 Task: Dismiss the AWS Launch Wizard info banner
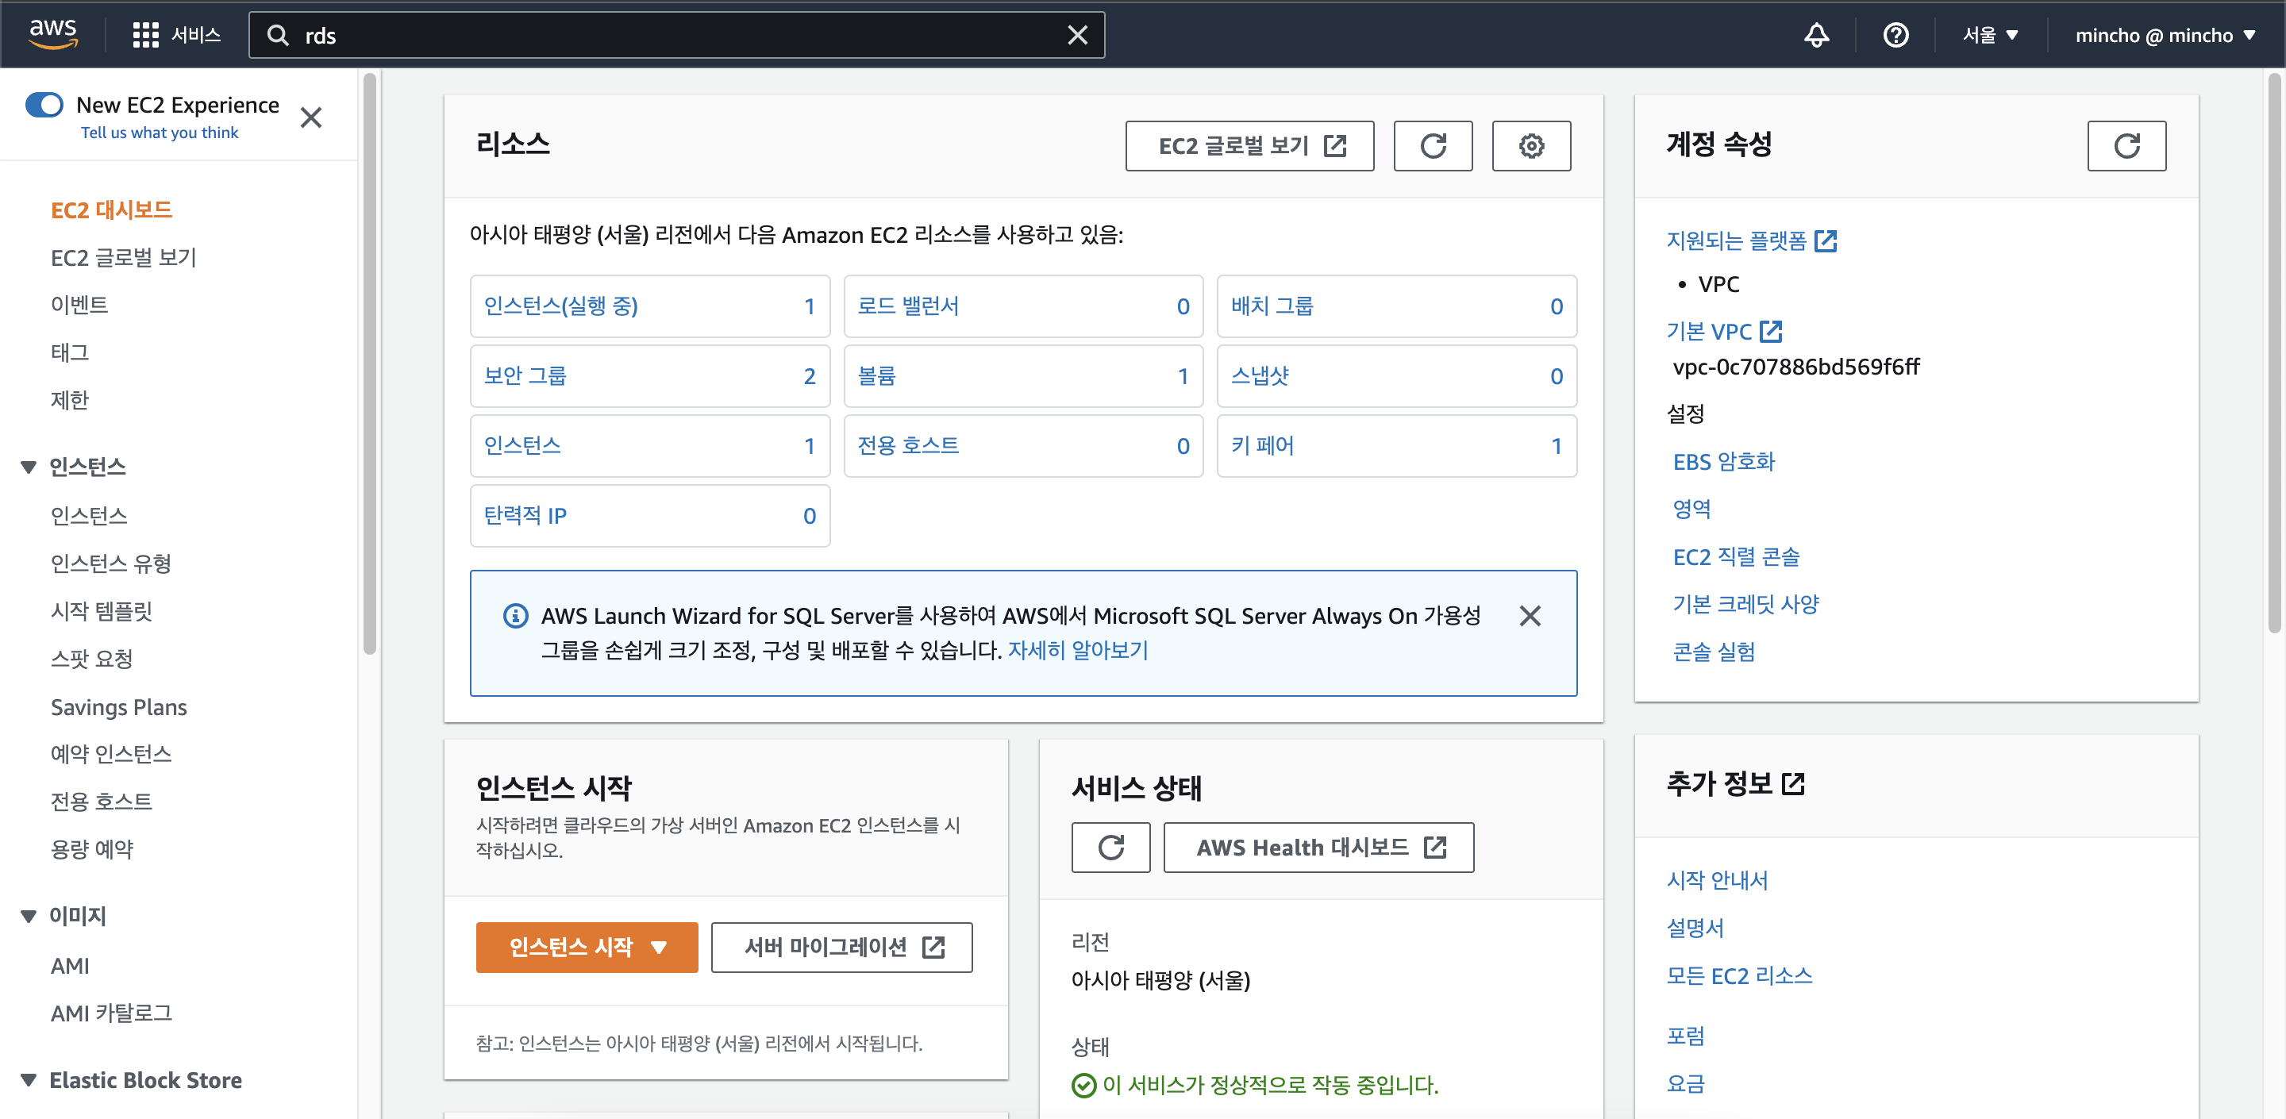pos(1530,616)
